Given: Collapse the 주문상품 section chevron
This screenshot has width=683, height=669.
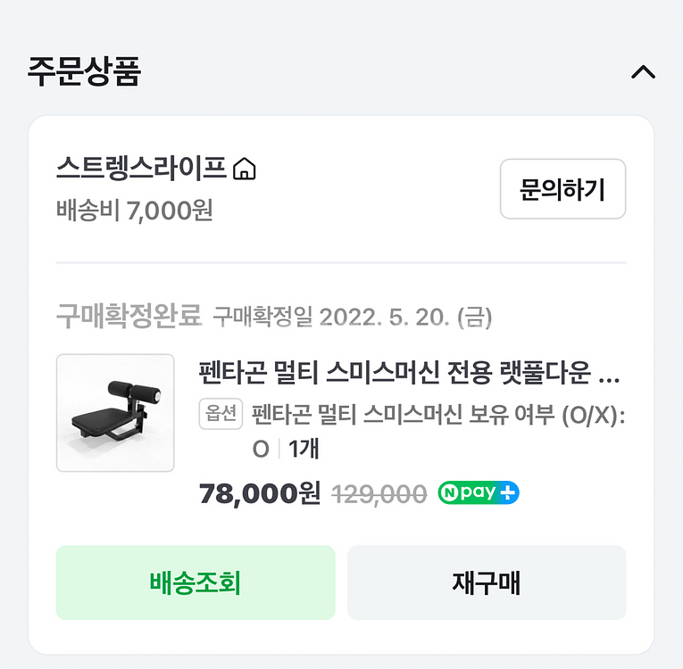Looking at the screenshot, I should pyautogui.click(x=643, y=72).
